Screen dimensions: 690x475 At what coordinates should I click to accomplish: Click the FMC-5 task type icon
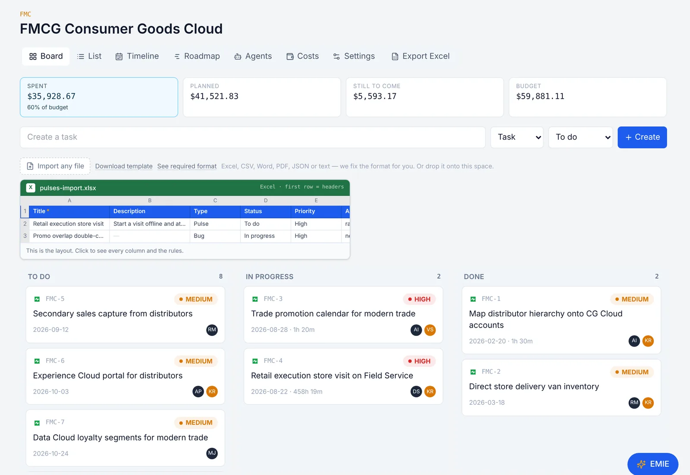[x=37, y=299]
